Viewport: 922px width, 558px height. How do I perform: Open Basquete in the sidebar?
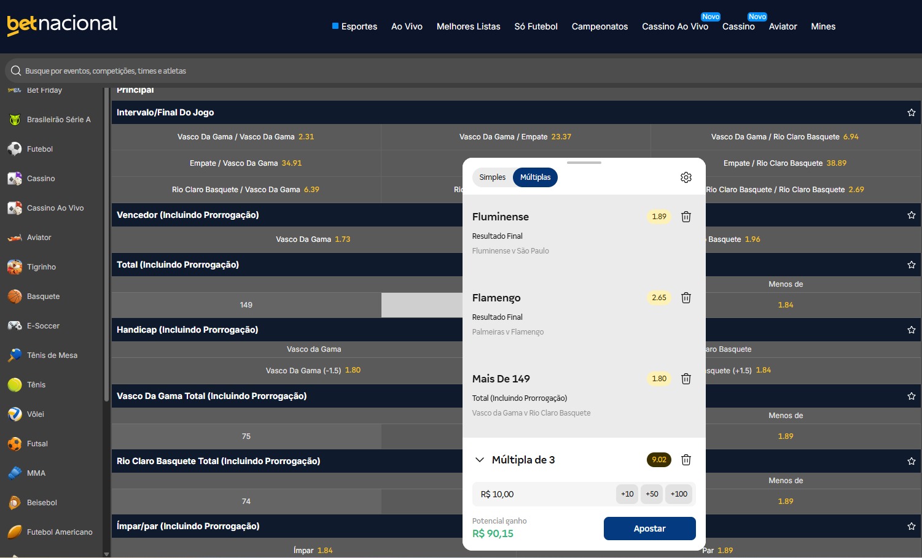click(x=43, y=296)
